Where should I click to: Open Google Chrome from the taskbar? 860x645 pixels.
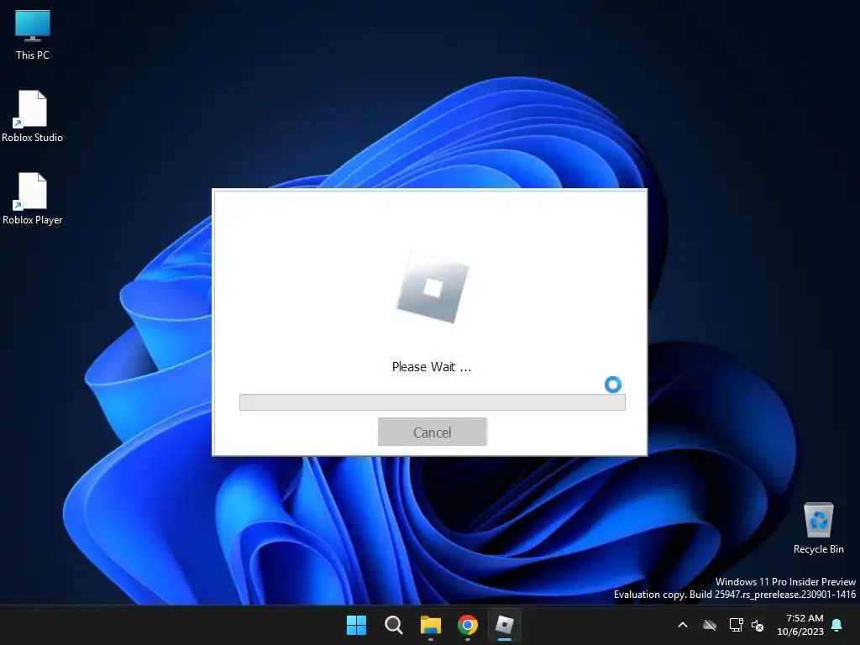point(467,625)
